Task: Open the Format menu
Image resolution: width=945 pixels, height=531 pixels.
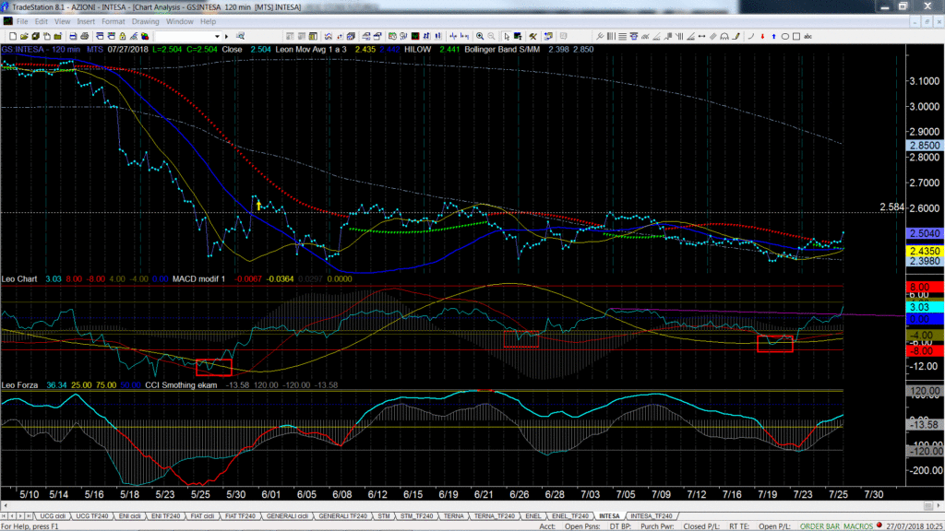Action: [x=113, y=22]
